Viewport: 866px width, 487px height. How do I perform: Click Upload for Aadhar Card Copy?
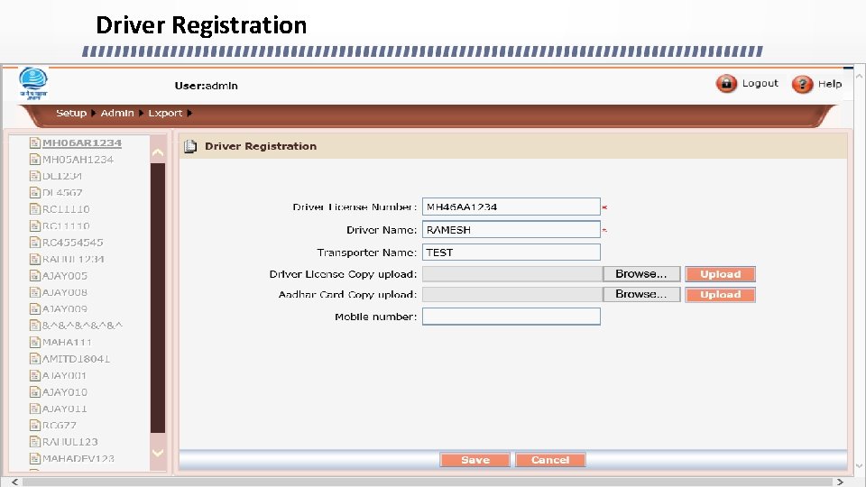click(x=720, y=295)
